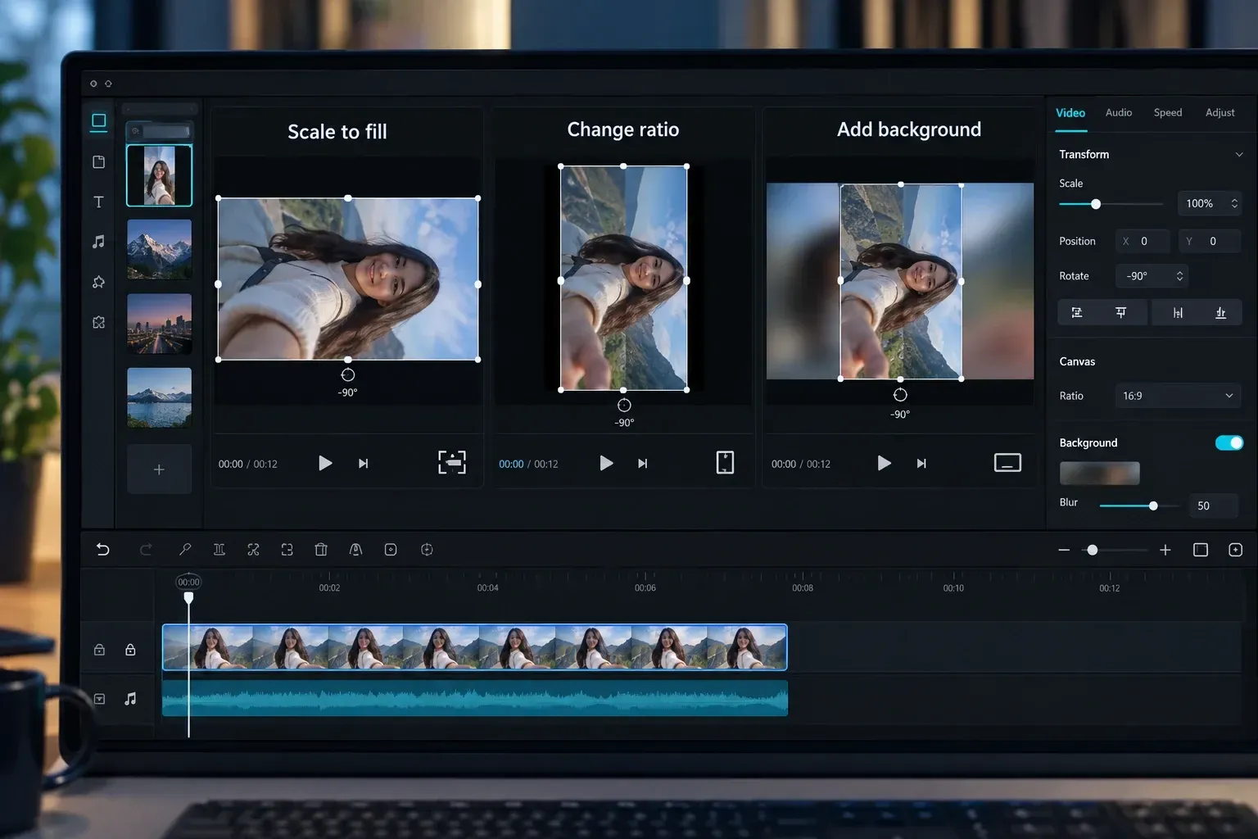The height and width of the screenshot is (839, 1258).
Task: Click the zoom out minus icon on the timeline
Action: [1064, 550]
